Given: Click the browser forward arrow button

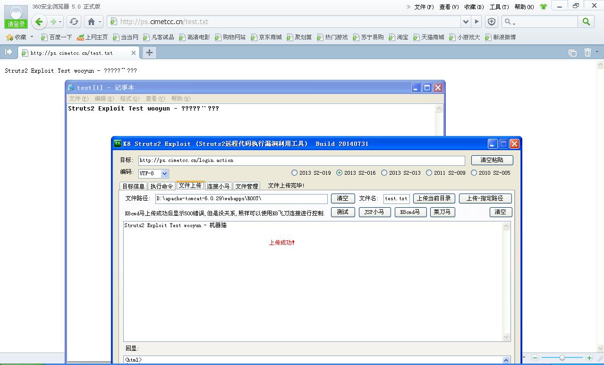Looking at the screenshot, I should pyautogui.click(x=53, y=21).
